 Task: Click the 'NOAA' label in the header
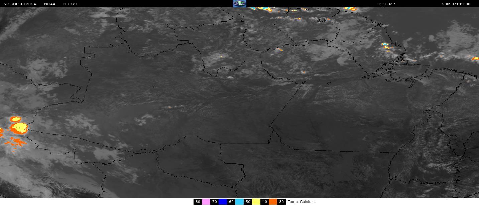[x=50, y=4]
